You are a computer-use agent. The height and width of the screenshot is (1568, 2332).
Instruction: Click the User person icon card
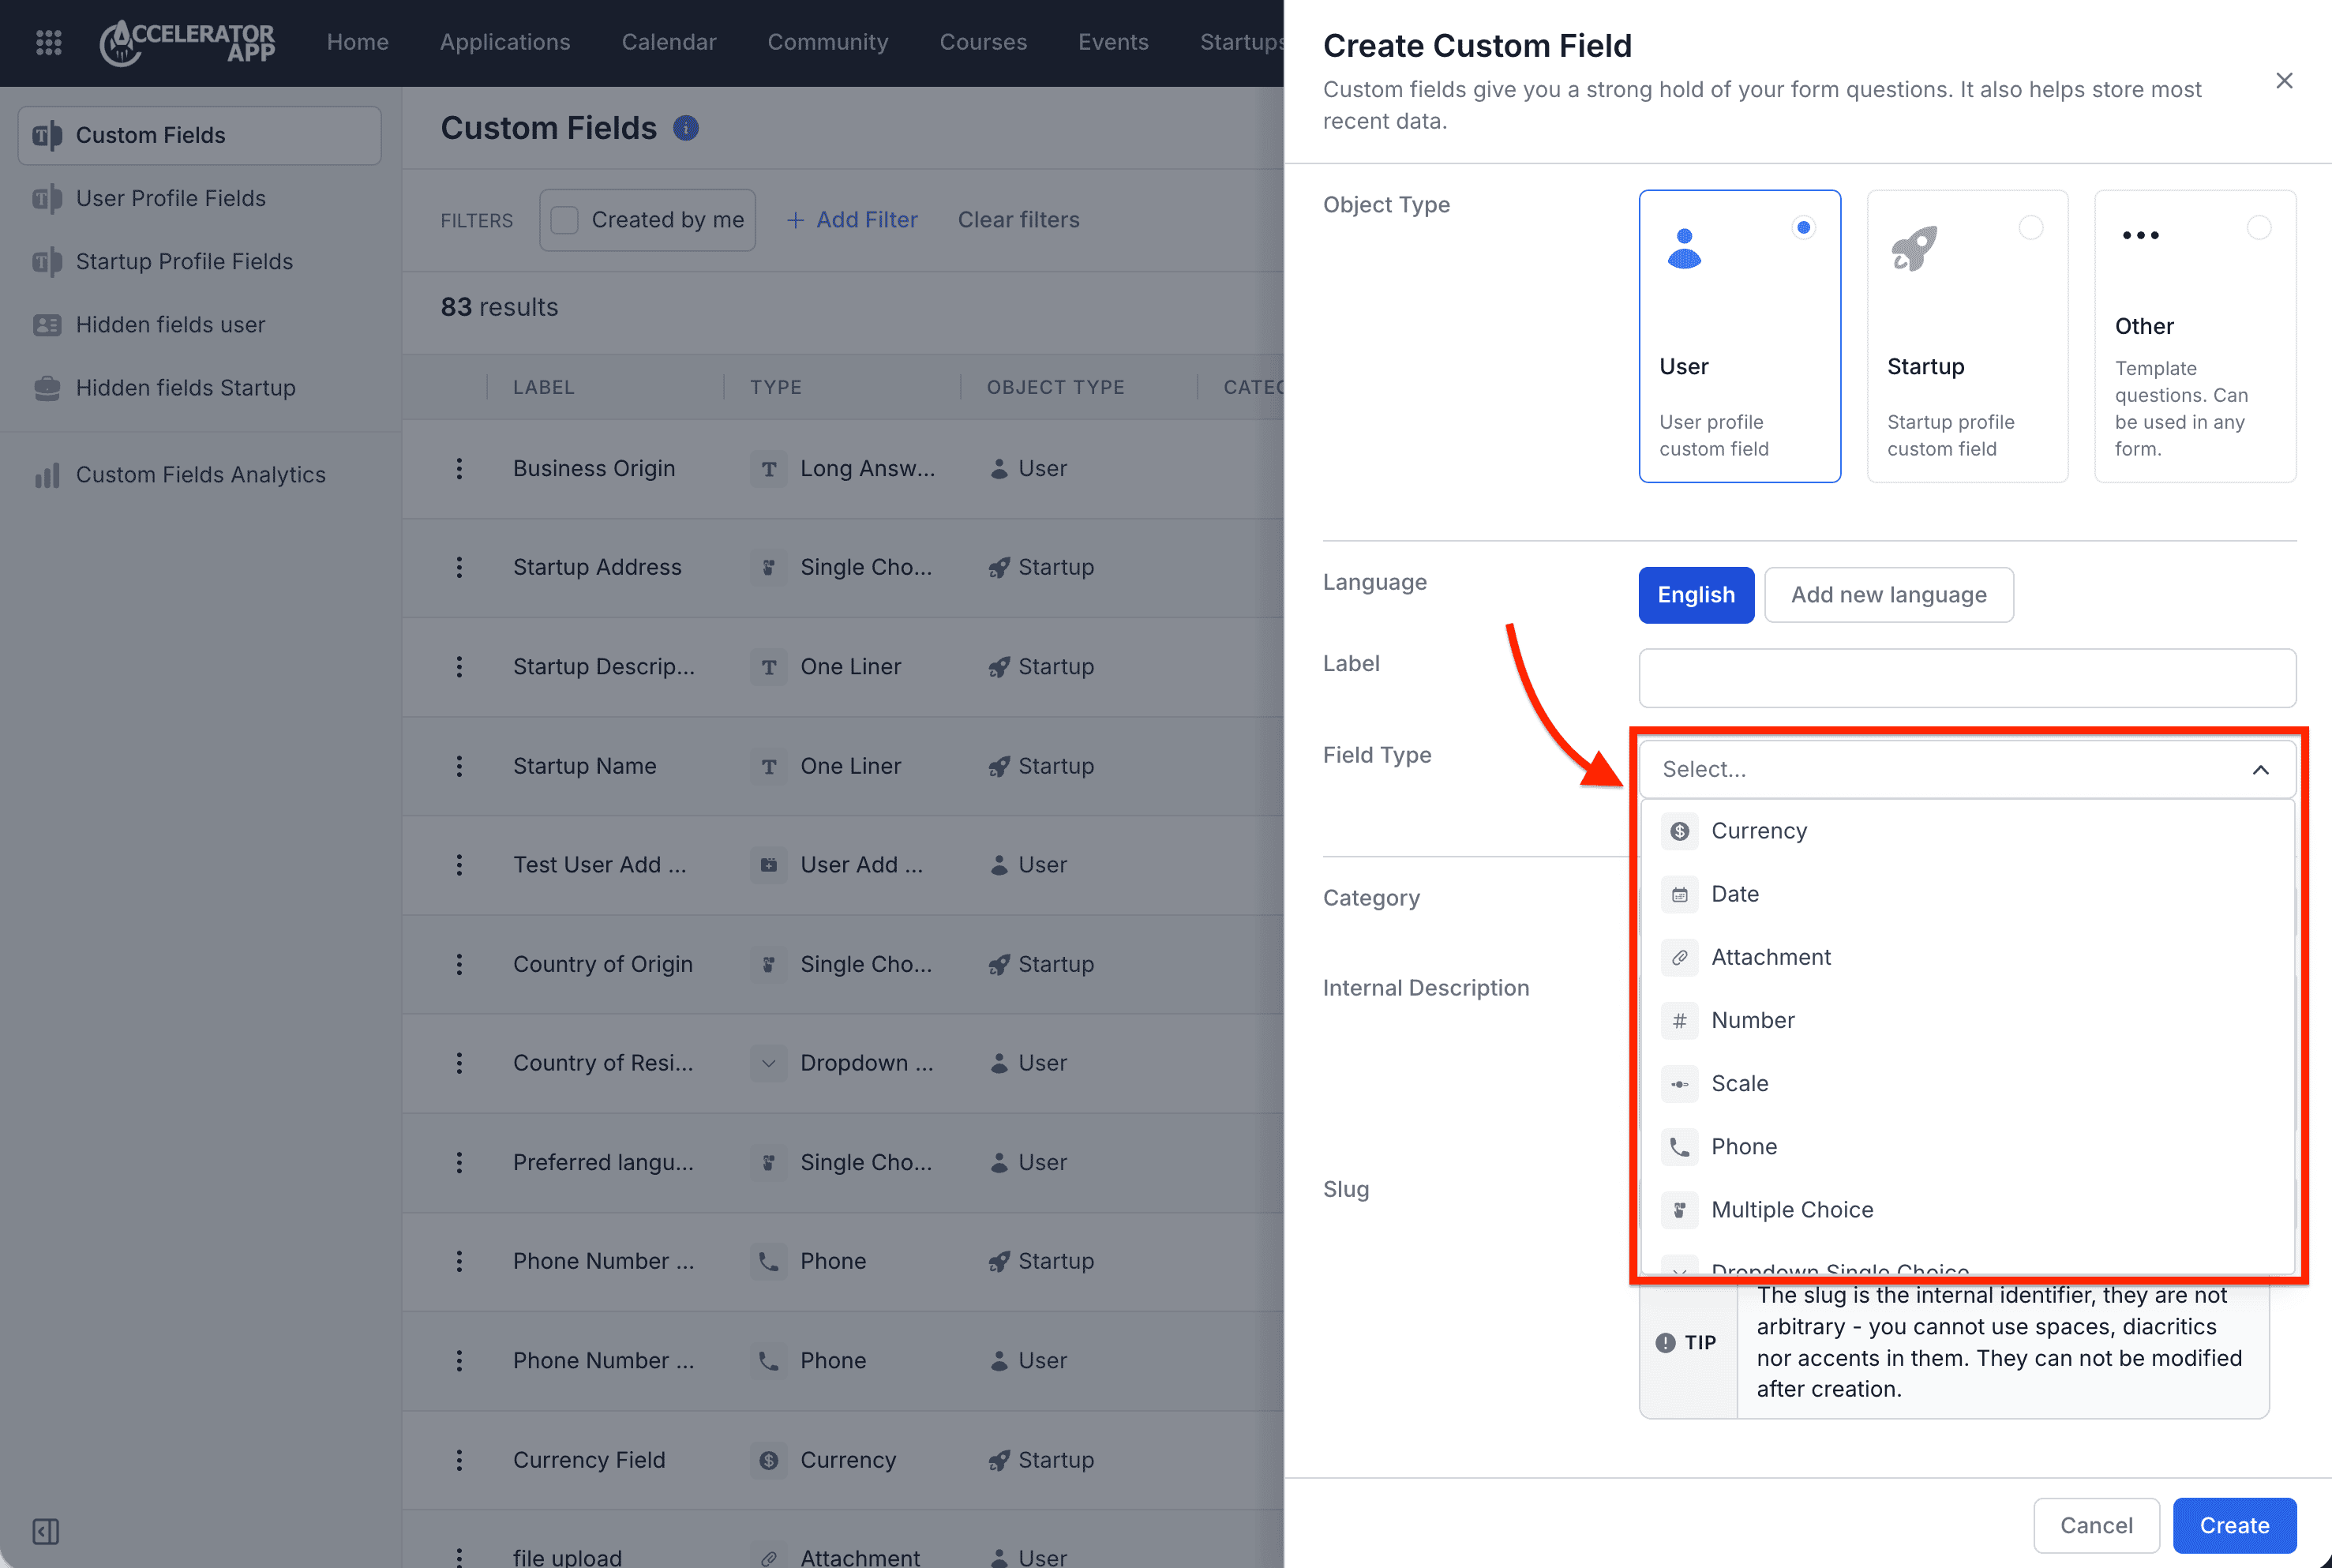1685,249
